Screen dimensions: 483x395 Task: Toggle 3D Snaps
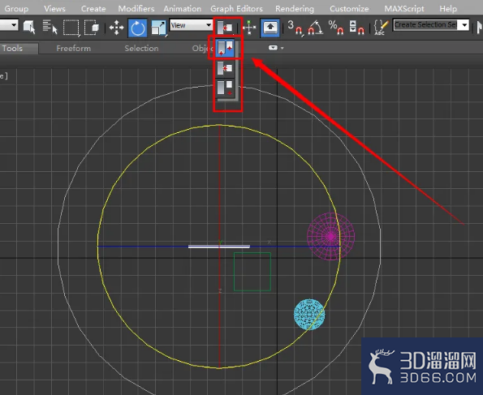[x=295, y=28]
